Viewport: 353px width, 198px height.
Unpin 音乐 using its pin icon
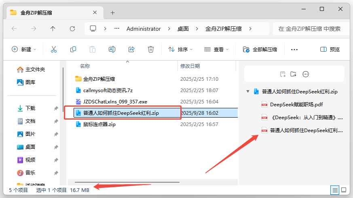[x=56, y=173]
